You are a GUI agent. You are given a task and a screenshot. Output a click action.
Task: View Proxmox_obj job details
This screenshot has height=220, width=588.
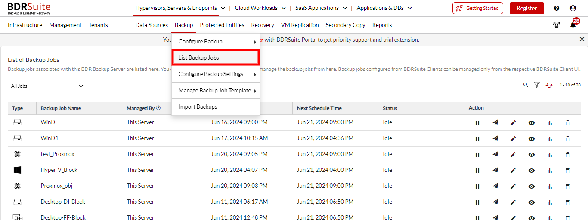pos(532,186)
